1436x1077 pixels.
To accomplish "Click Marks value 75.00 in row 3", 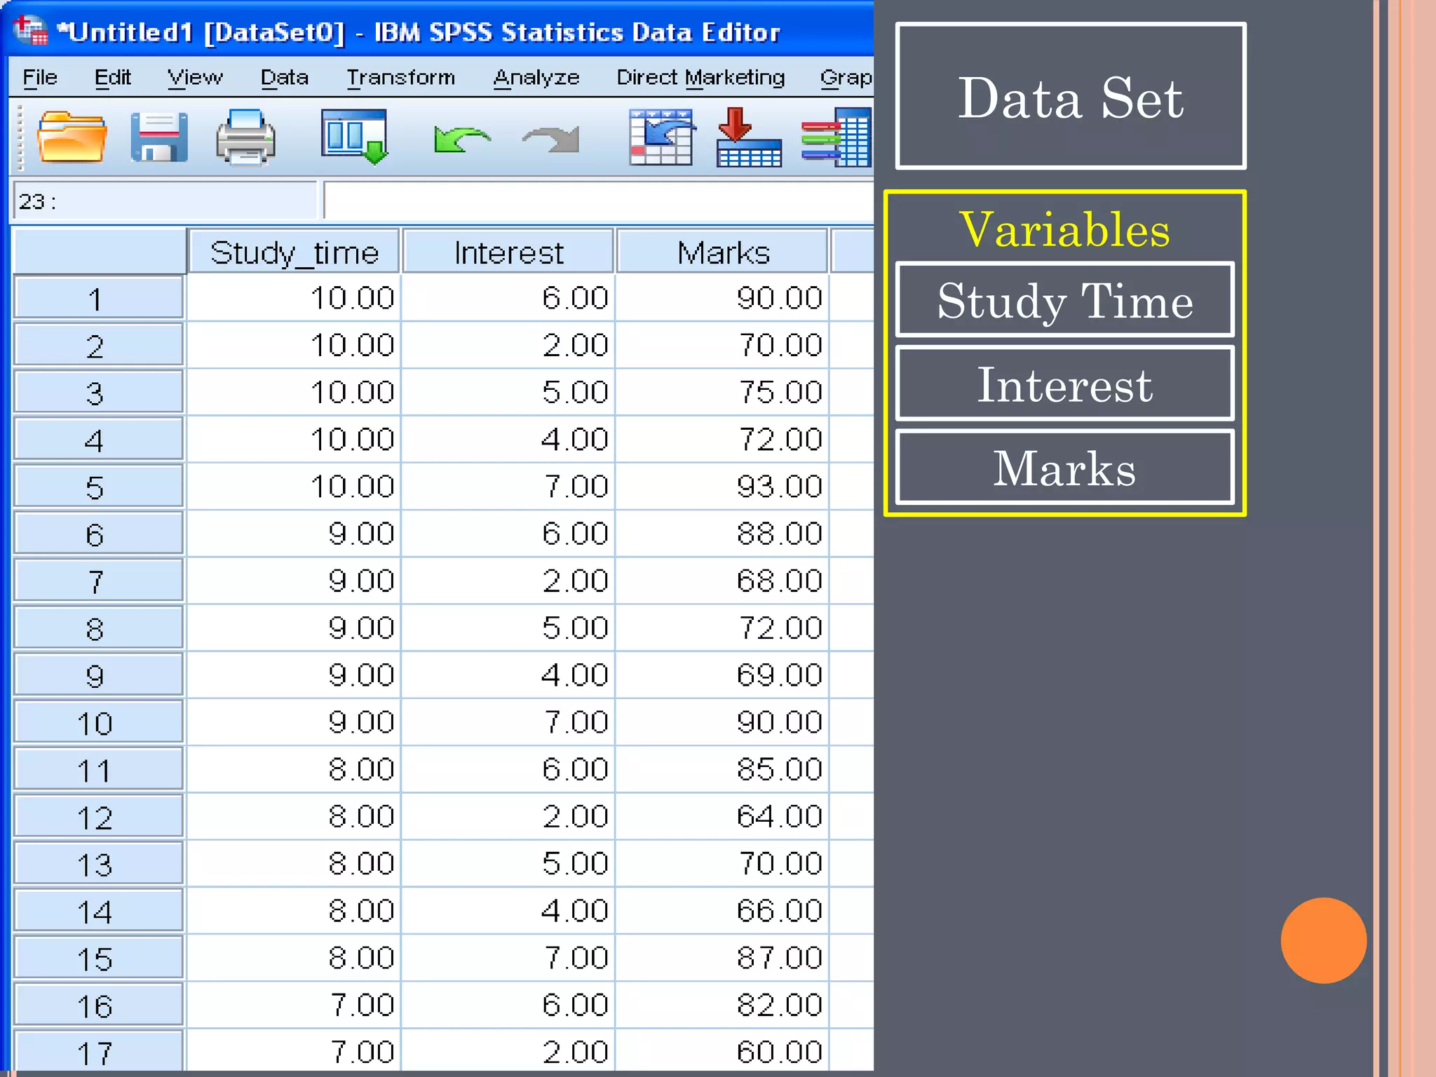I will 722,392.
